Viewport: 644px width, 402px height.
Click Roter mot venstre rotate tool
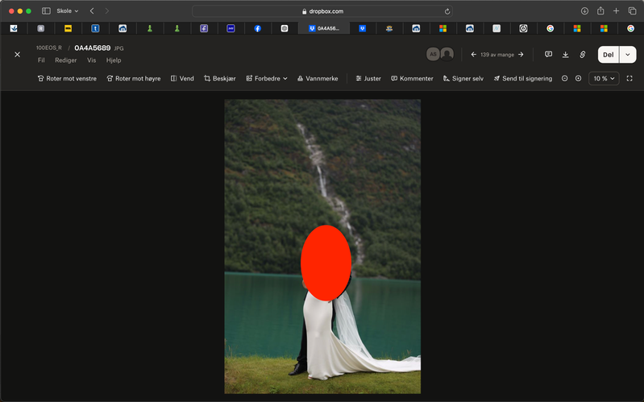[67, 79]
